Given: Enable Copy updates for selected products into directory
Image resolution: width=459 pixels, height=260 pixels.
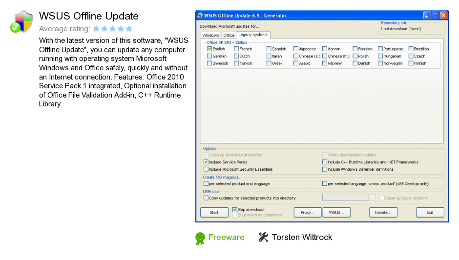Looking at the screenshot, I should pyautogui.click(x=206, y=198).
